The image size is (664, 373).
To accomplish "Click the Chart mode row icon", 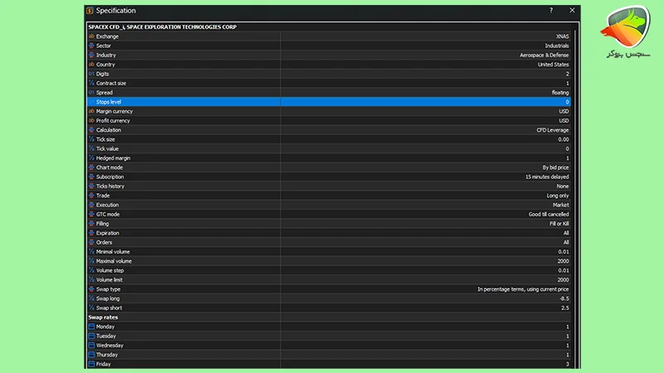I will click(x=91, y=167).
